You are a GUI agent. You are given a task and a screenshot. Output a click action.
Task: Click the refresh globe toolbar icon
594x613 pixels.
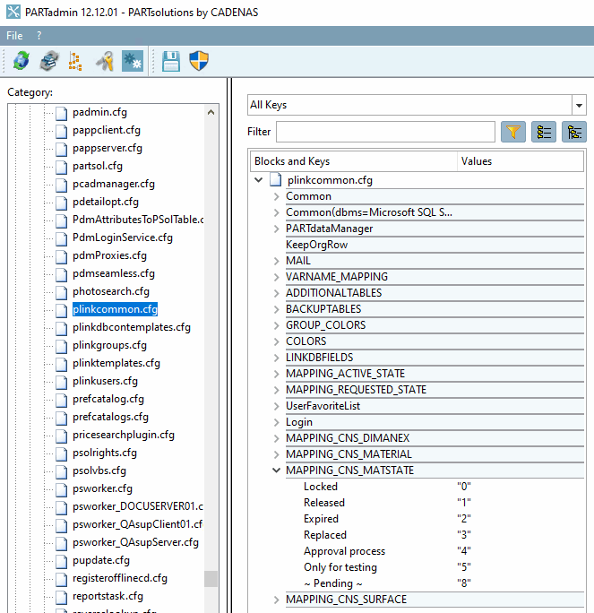(x=22, y=61)
